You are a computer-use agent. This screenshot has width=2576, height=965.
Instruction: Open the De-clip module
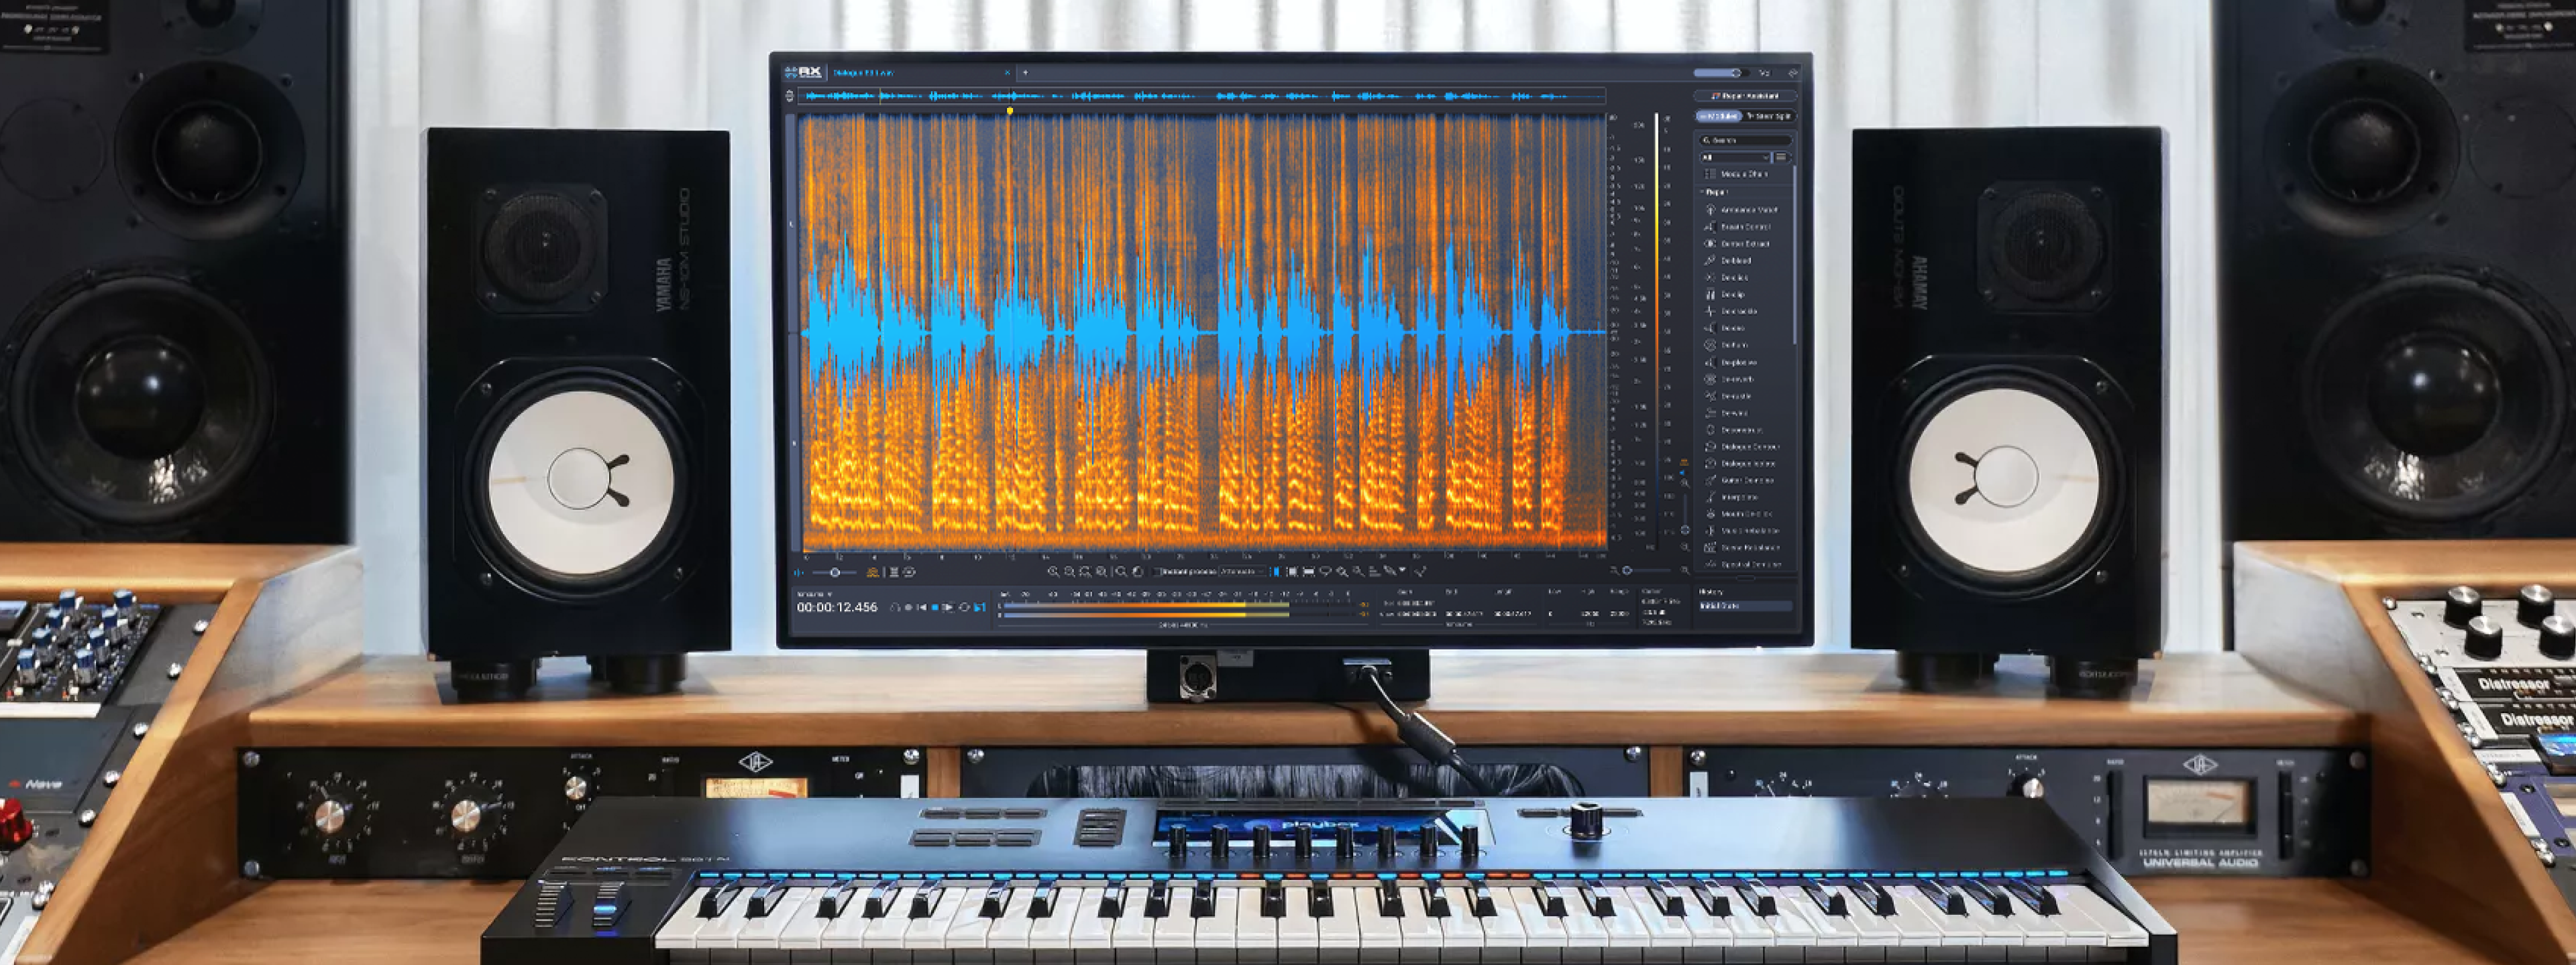click(1733, 295)
